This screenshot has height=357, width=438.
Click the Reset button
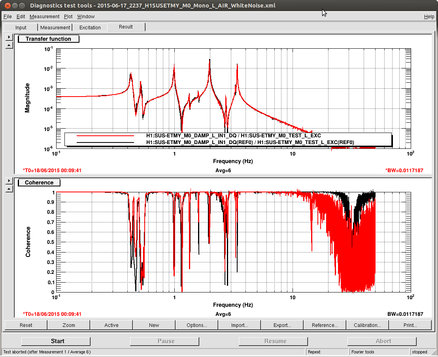[x=26, y=325]
